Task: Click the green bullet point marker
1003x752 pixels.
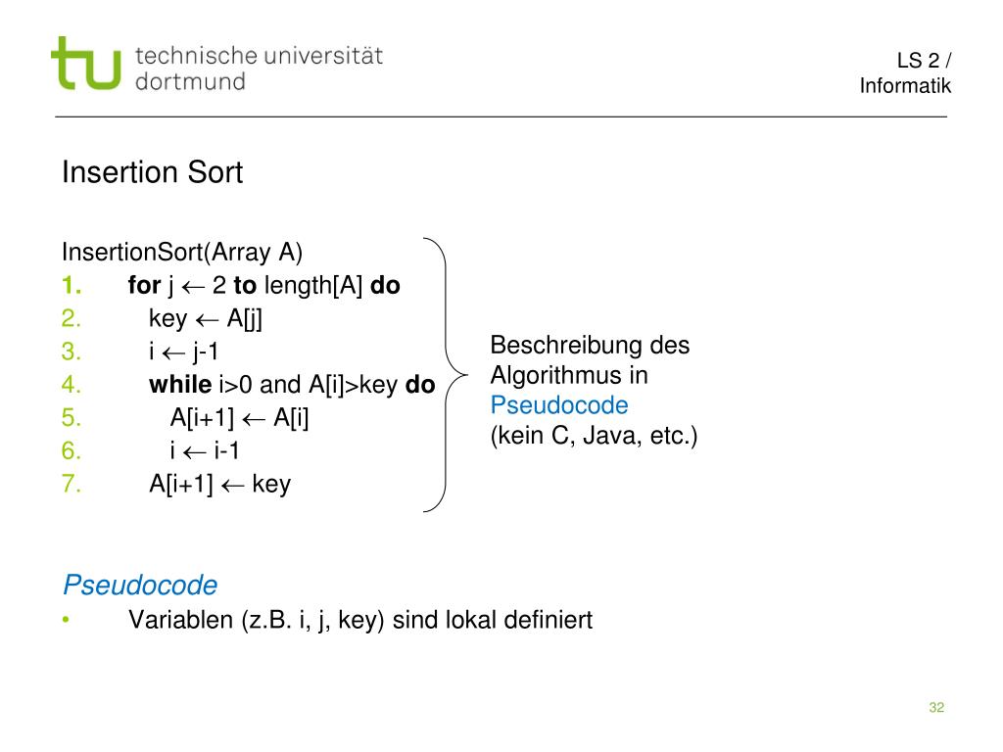Action: pyautogui.click(x=66, y=619)
